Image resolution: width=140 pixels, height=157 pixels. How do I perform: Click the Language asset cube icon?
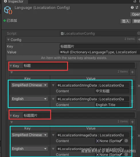(x=8, y=10)
